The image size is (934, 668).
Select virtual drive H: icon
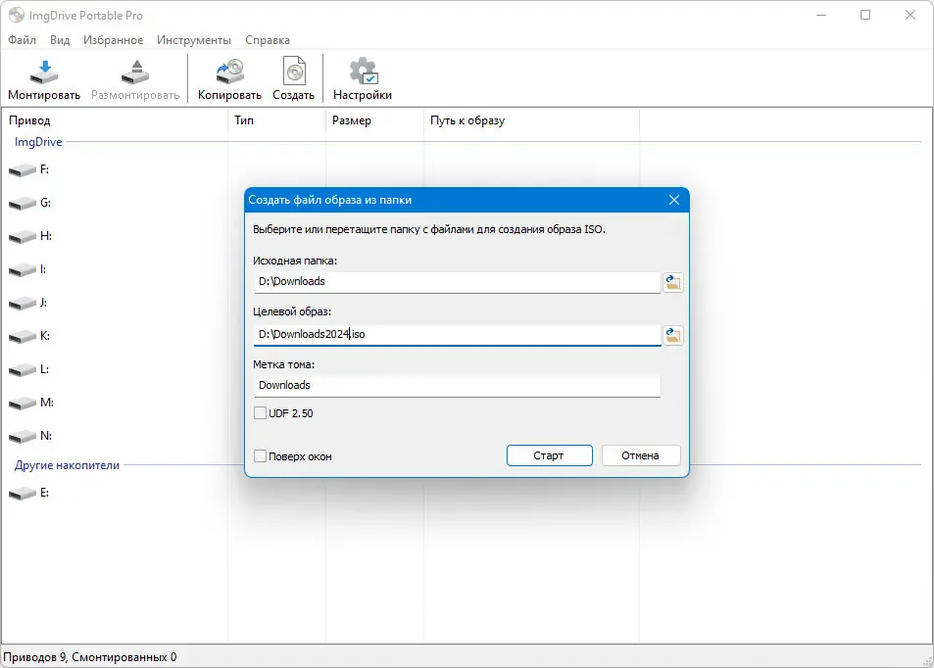click(23, 237)
